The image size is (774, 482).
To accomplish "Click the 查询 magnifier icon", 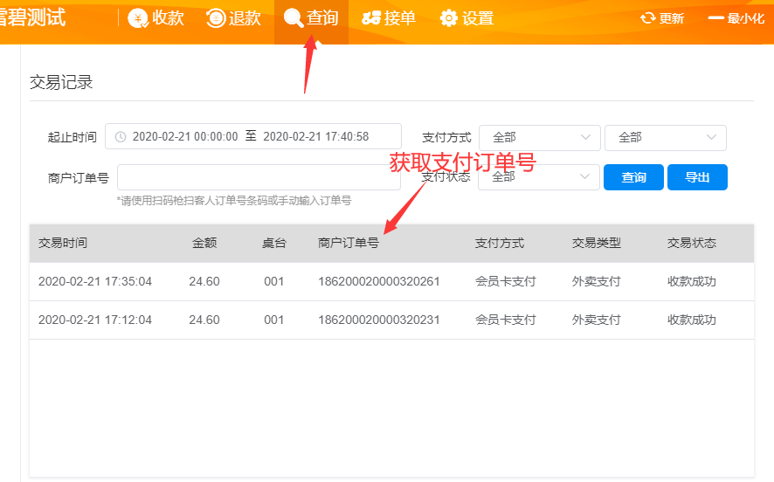I will [294, 18].
